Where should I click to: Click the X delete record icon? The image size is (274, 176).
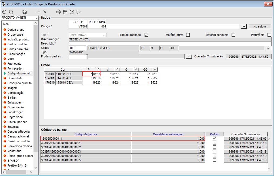45,12
